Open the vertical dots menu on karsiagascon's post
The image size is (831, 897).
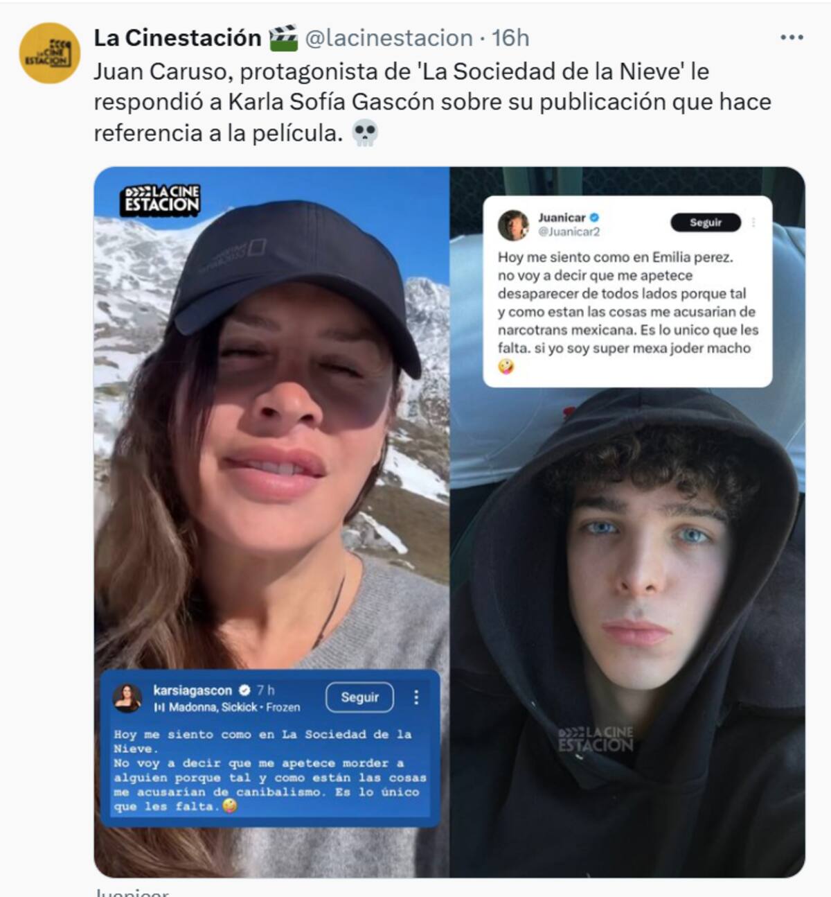coord(416,697)
